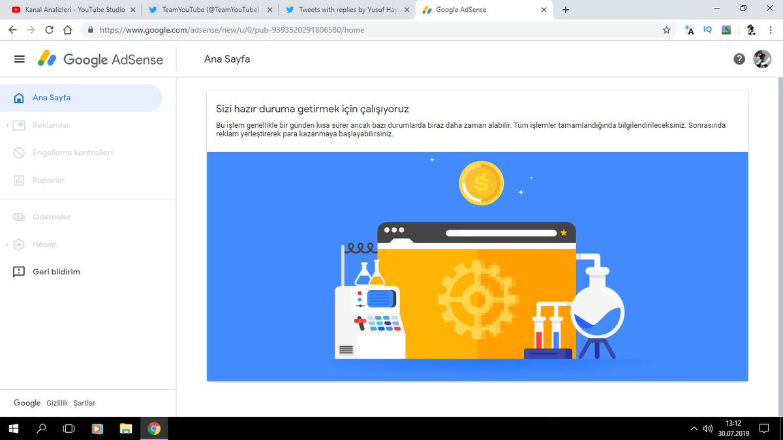
Task: Open Windows Start menu
Action: click(x=14, y=428)
